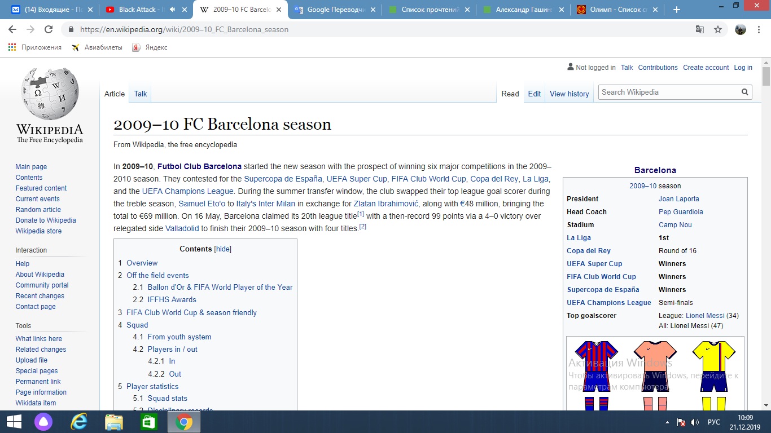The width and height of the screenshot is (771, 433).
Task: Open the article's Talk tab
Action: pos(141,94)
